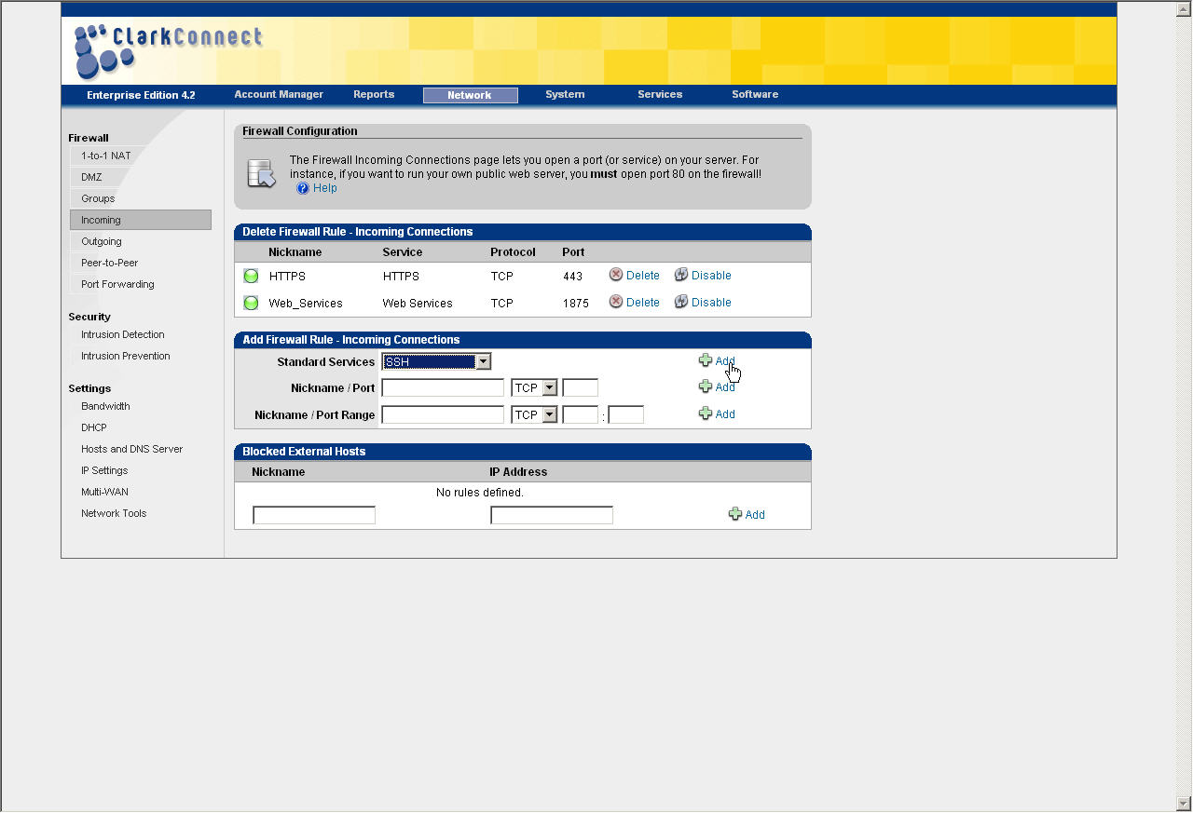Click green plus icon for Standard Services
Viewport: 1193px width, 813px height.
[x=706, y=360]
